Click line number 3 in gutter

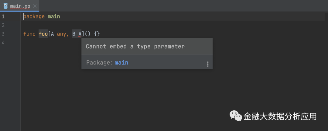pyautogui.click(x=3, y=34)
